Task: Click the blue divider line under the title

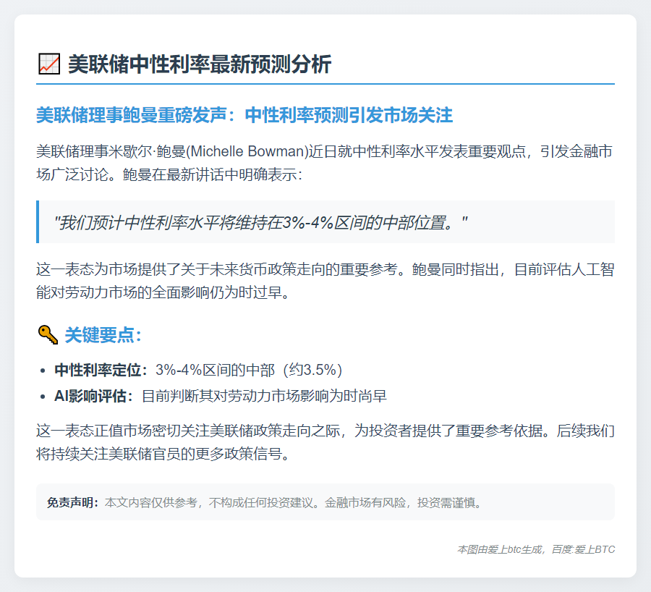Action: coord(325,84)
